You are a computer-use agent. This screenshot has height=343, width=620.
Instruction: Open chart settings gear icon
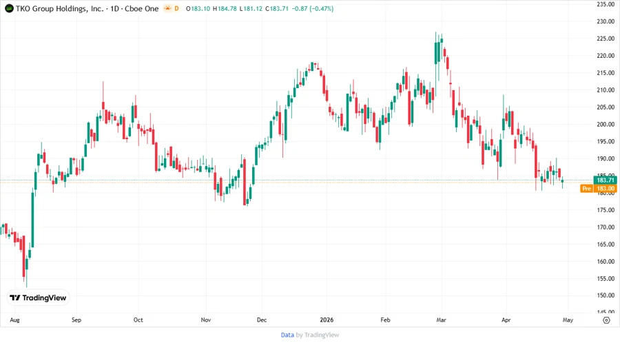point(606,320)
